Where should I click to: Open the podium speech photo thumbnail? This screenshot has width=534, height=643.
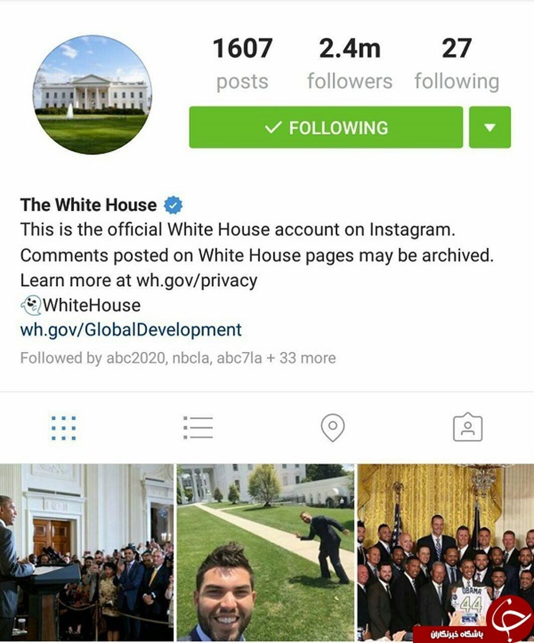click(x=87, y=552)
